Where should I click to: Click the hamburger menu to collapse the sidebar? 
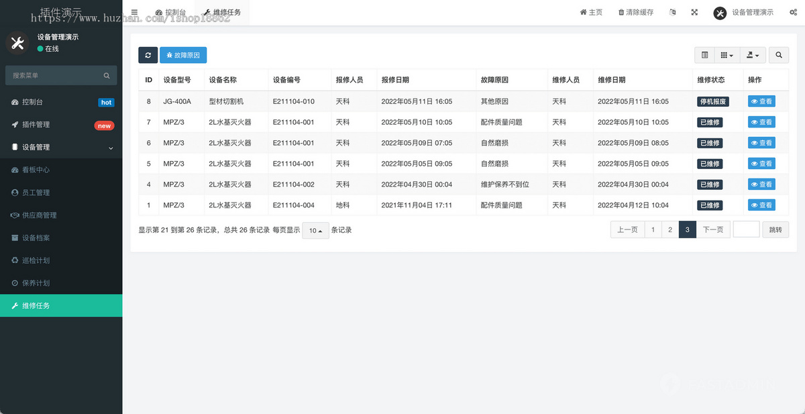(x=134, y=12)
